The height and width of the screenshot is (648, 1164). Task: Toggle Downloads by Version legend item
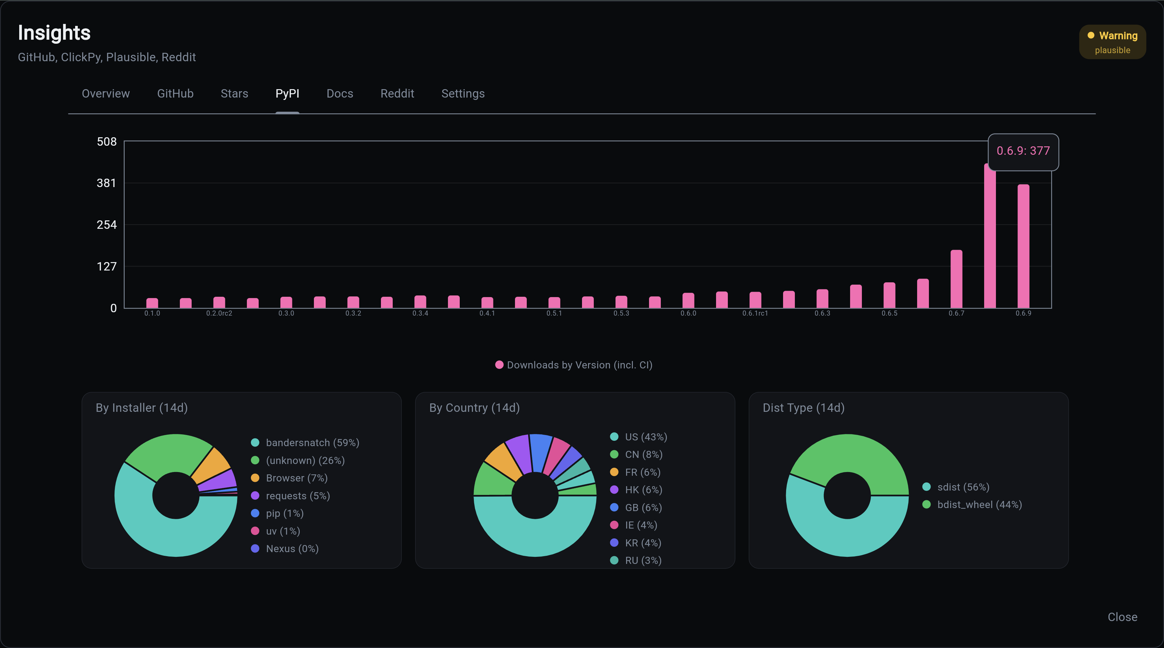(574, 365)
